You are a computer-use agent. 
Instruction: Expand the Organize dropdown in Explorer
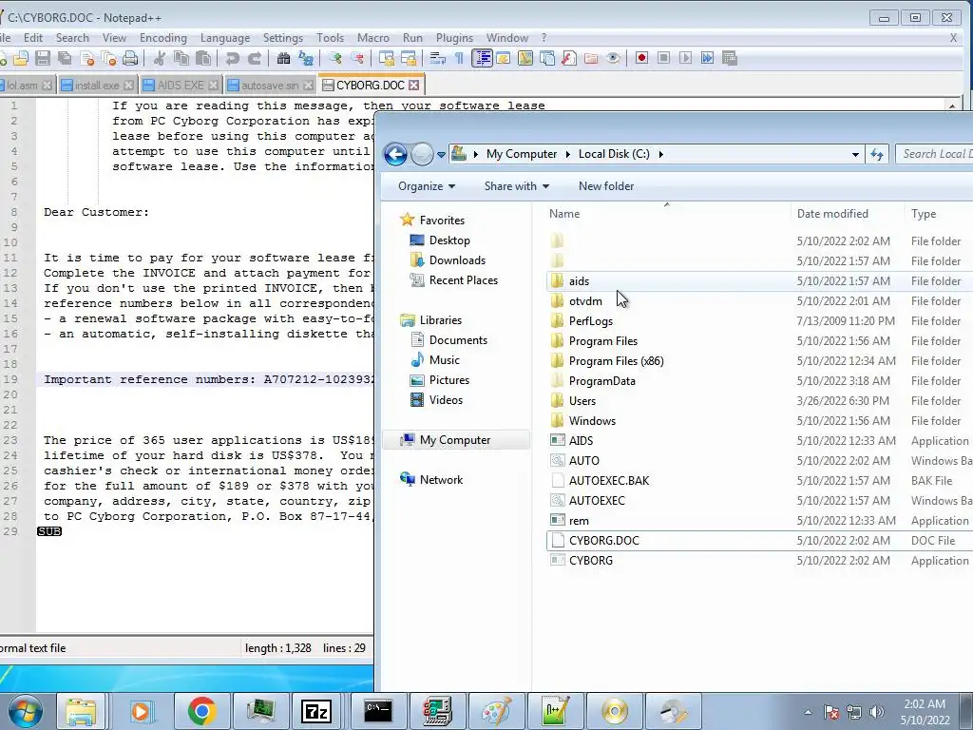(x=427, y=186)
